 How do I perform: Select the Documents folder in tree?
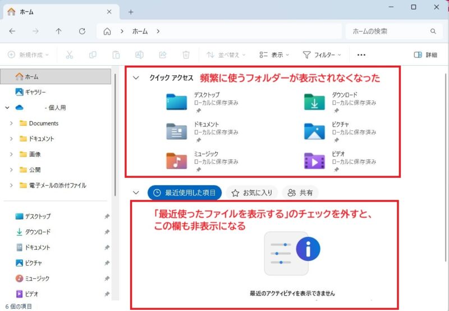coord(39,123)
